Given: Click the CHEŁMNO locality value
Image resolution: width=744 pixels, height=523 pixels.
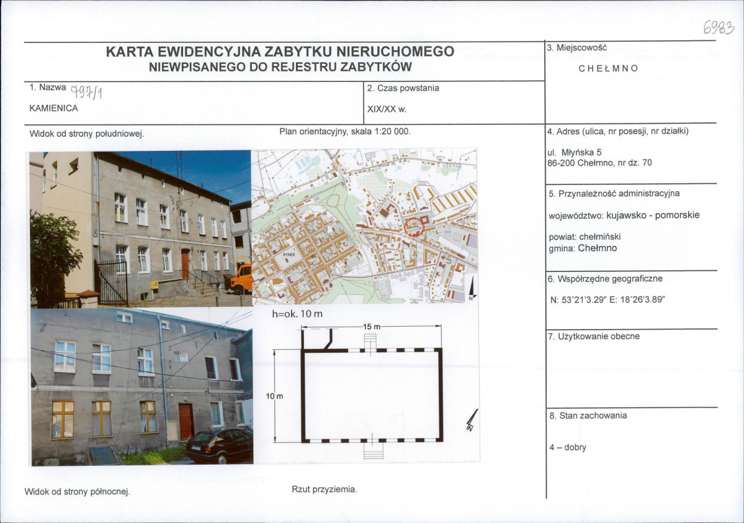Looking at the screenshot, I should point(608,68).
